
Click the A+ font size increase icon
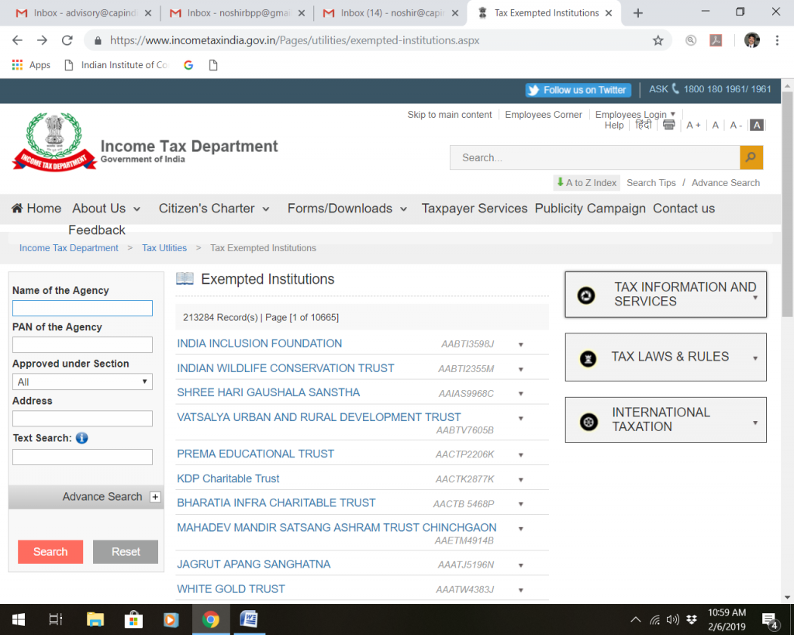693,125
